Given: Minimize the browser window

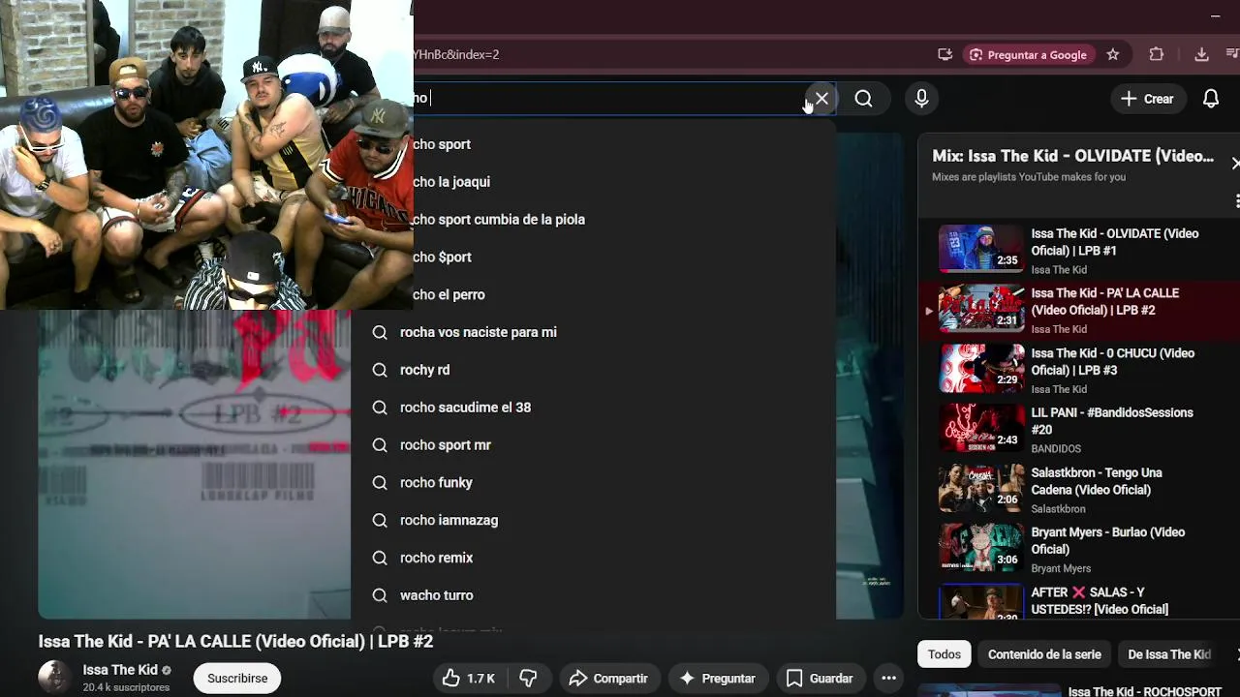Looking at the screenshot, I should click(x=1215, y=15).
